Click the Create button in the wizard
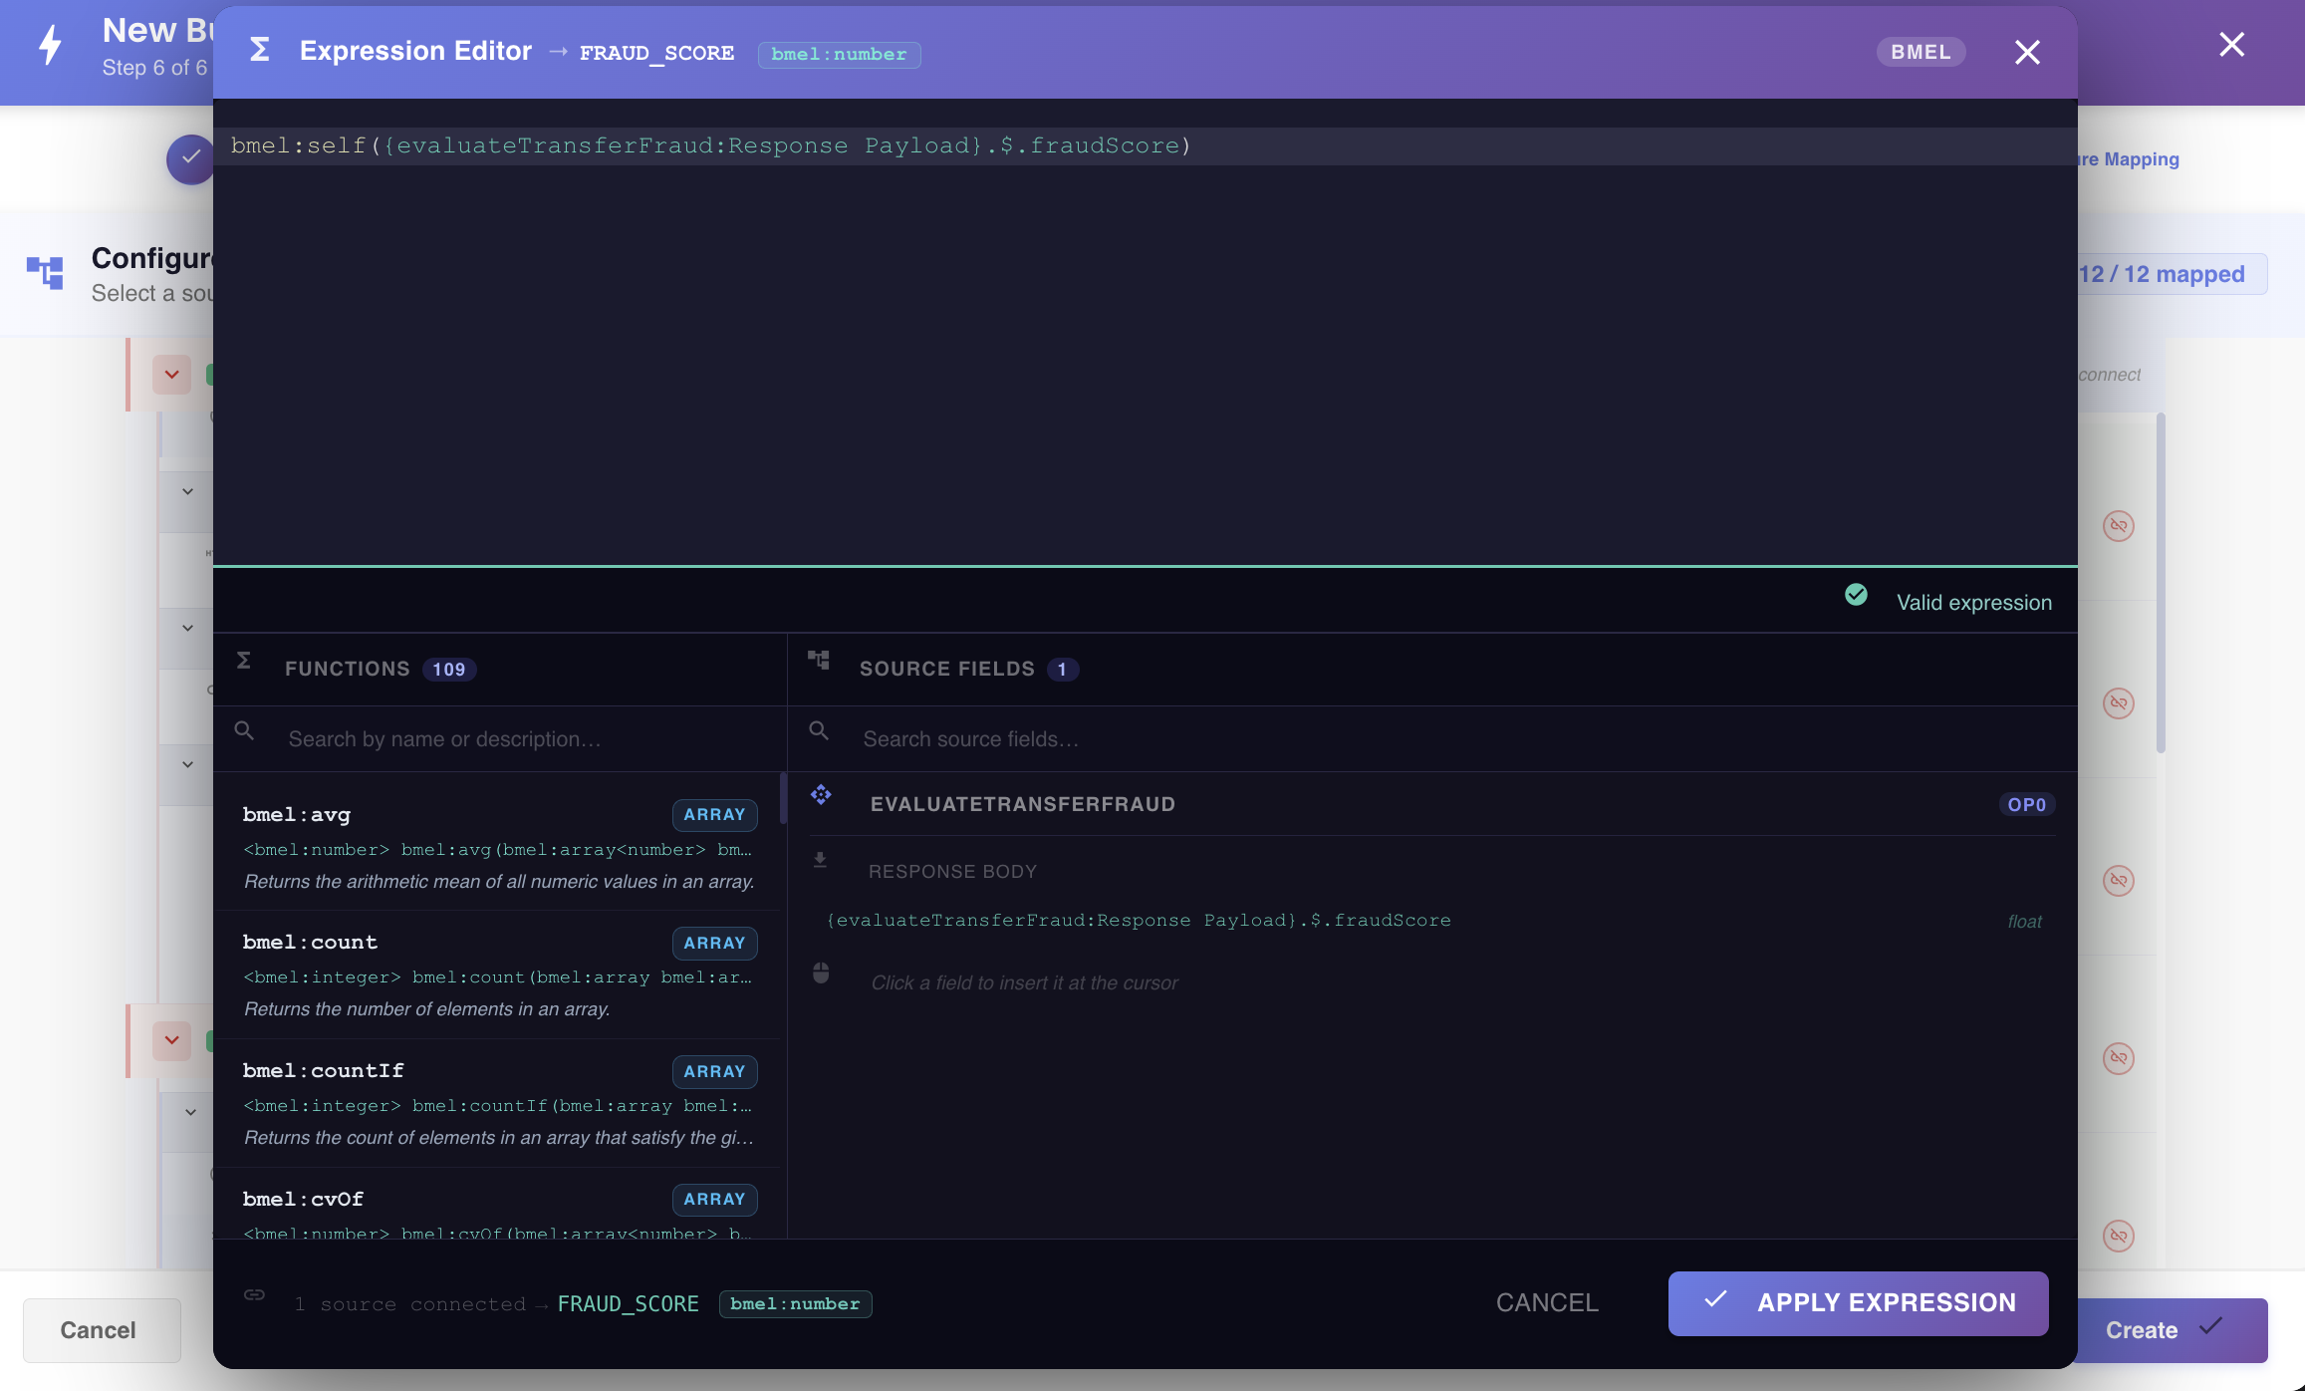The image size is (2305, 1391). click(2172, 1330)
